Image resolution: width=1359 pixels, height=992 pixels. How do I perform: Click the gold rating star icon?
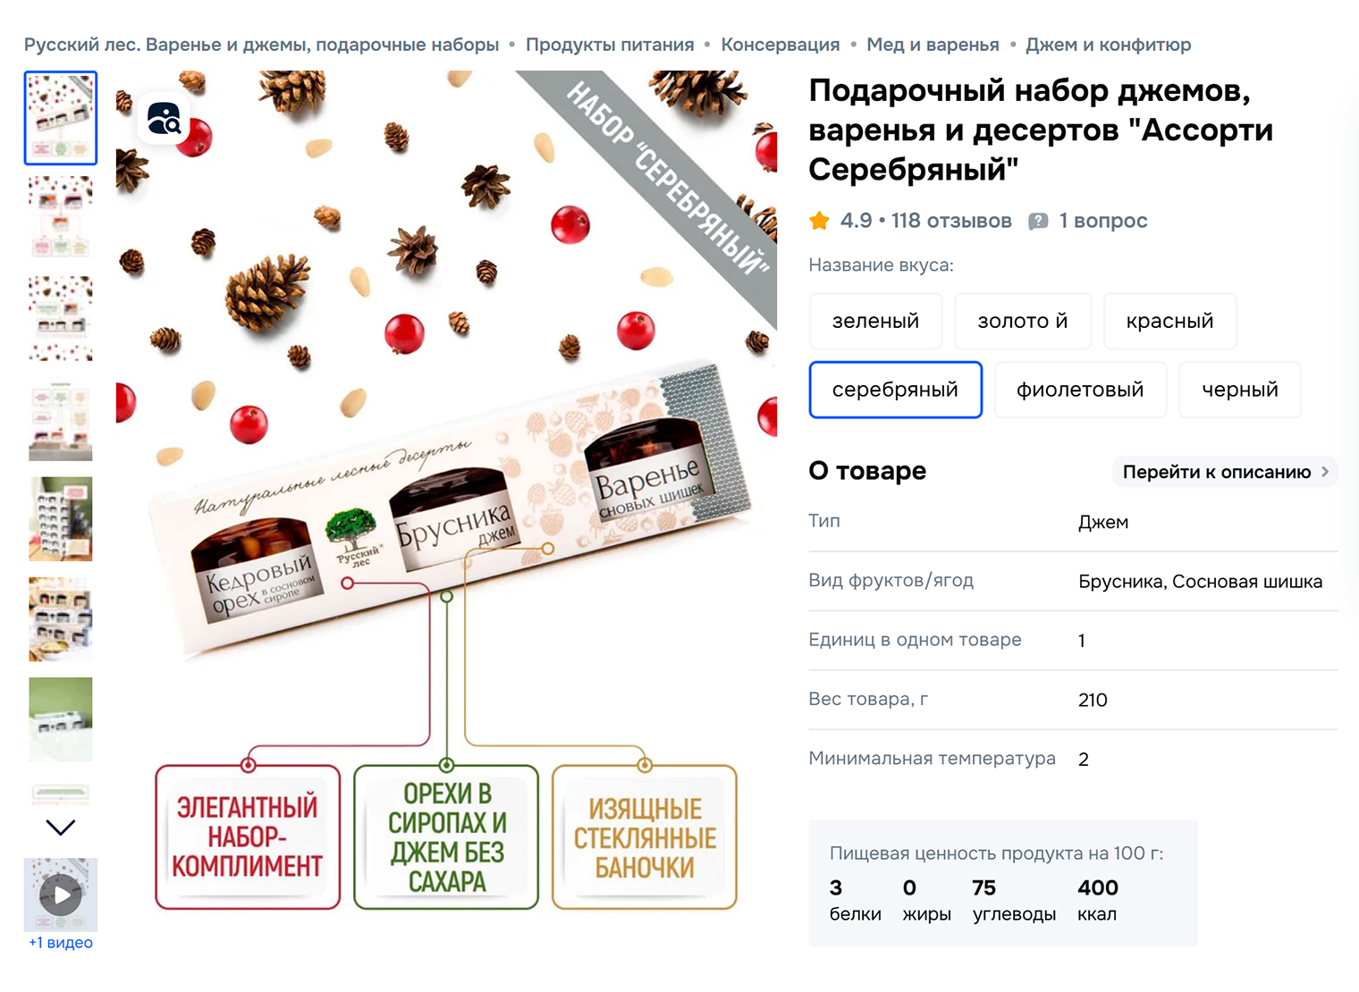819,221
